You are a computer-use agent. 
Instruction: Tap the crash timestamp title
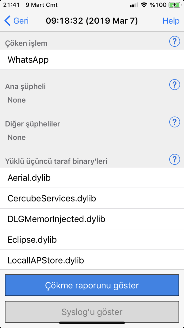[92, 21]
